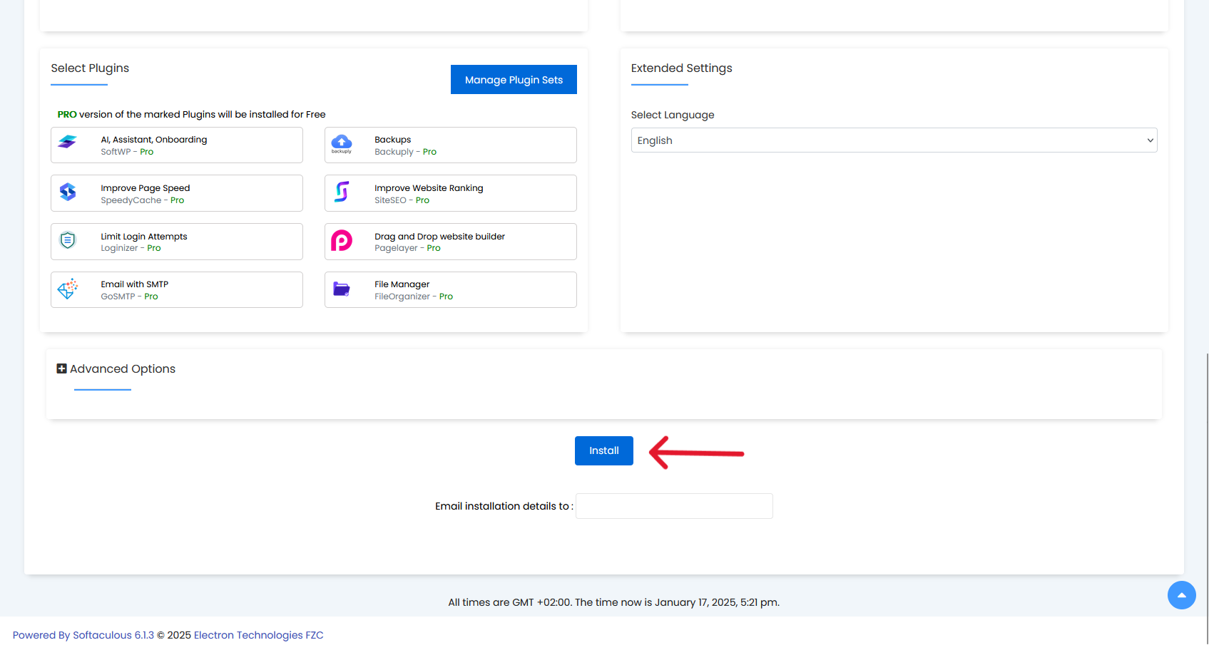The width and height of the screenshot is (1209, 650).
Task: Click the scroll-to-top arrow button
Action: tap(1181, 595)
